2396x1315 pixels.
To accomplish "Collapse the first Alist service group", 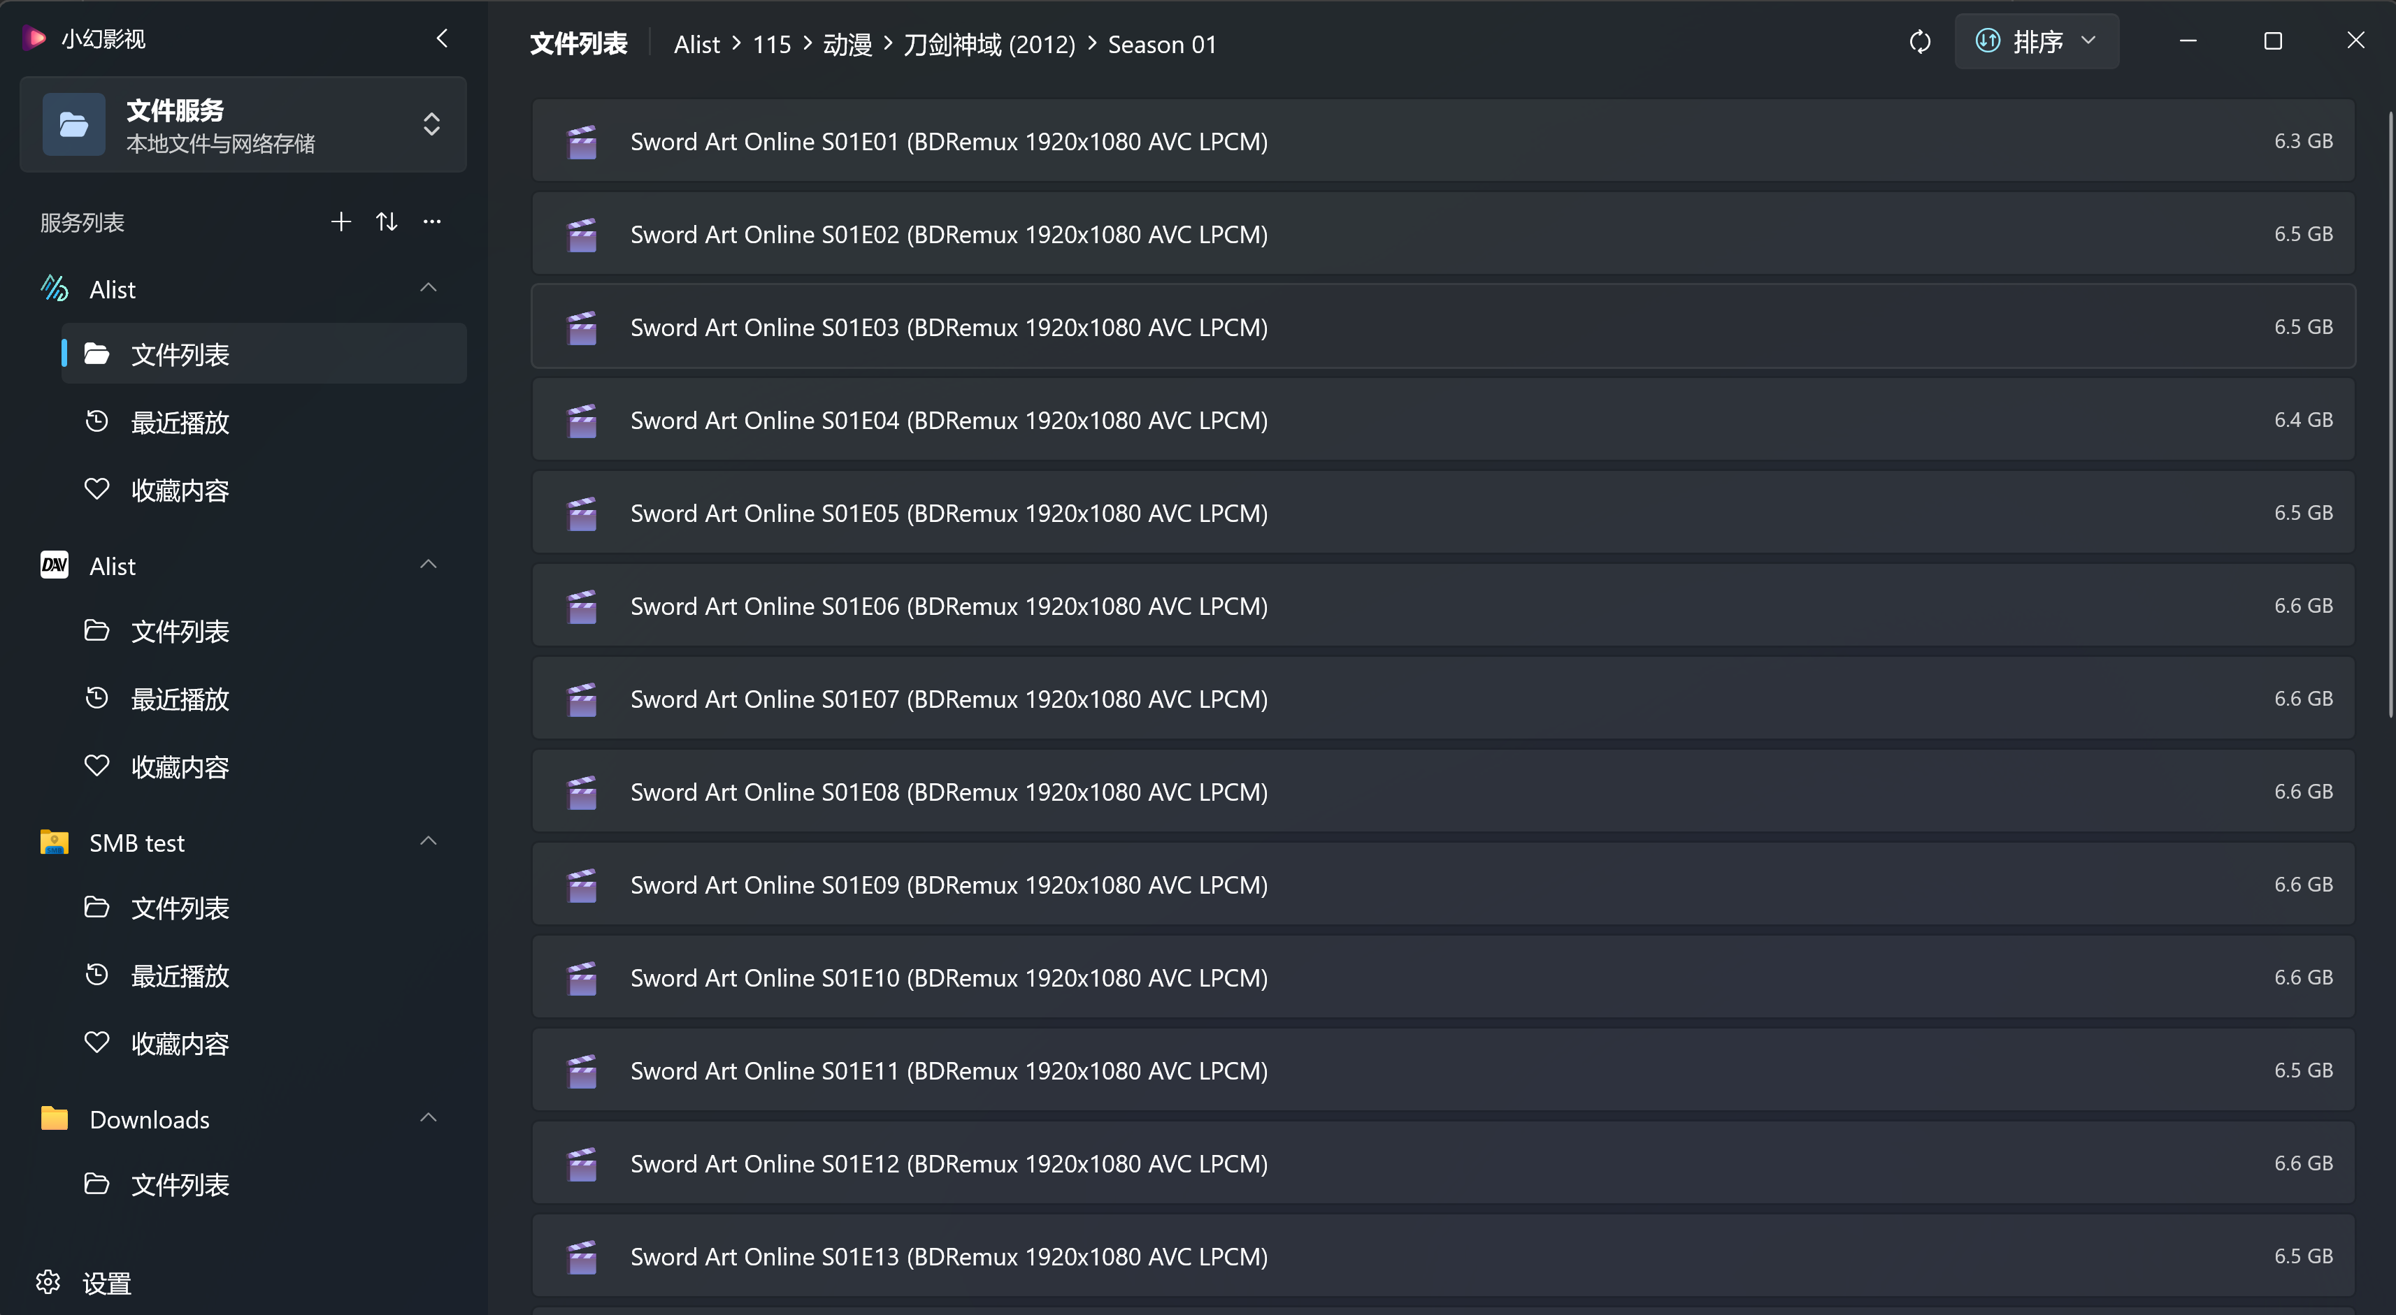I will pyautogui.click(x=429, y=288).
